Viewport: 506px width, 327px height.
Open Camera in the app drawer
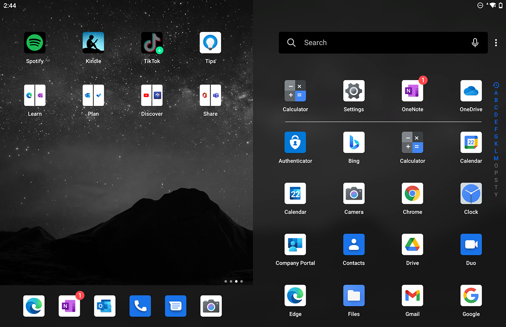click(354, 193)
